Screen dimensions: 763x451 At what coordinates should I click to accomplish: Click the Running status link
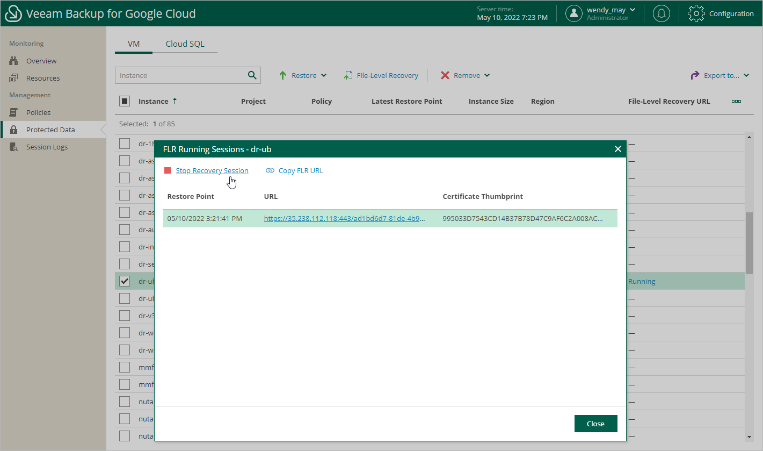(x=642, y=281)
